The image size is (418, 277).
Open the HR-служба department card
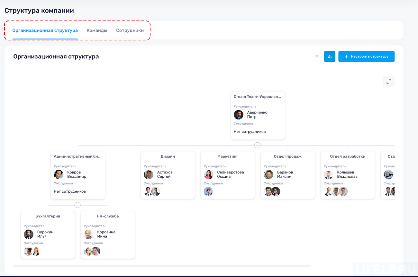pos(108,216)
